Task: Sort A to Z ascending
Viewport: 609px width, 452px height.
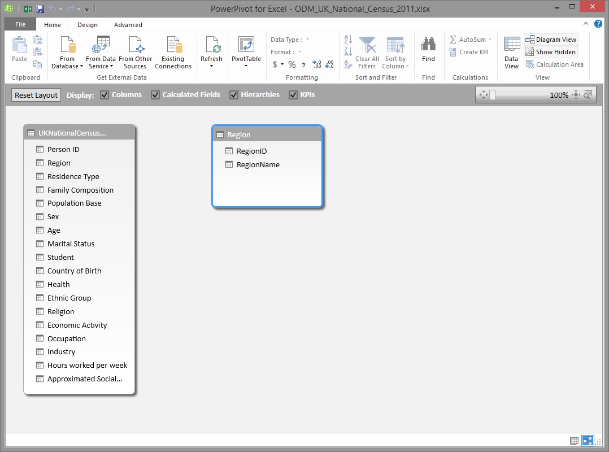Action: coord(348,39)
